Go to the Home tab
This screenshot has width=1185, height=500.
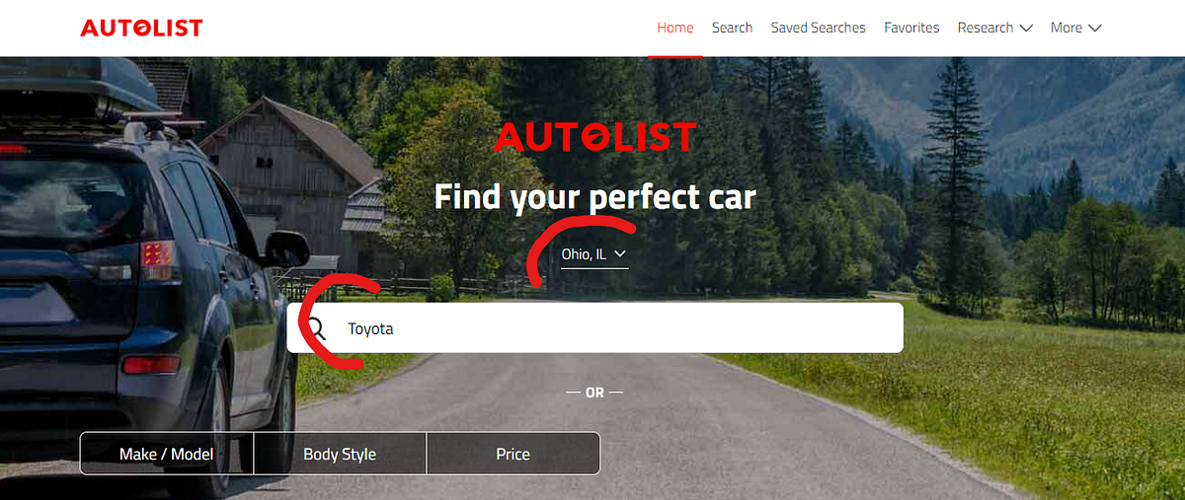pos(675,28)
